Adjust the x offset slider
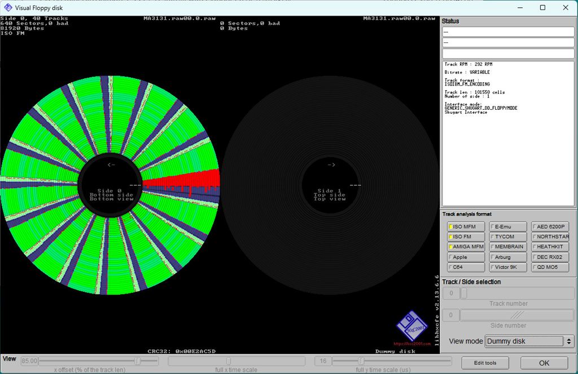Screen dimensions: 578x374 click(x=99, y=361)
